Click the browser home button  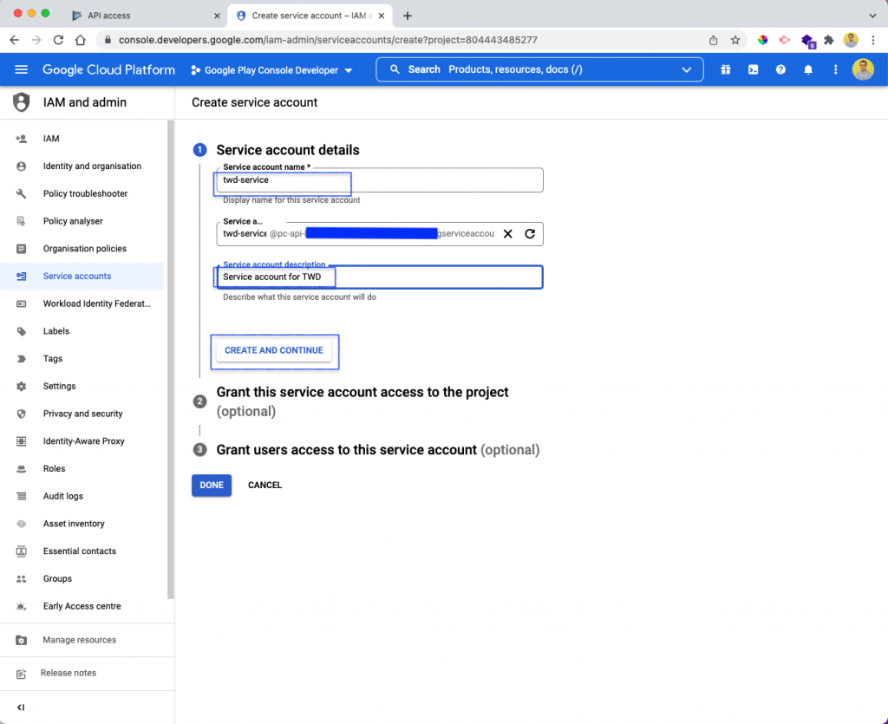[x=81, y=40]
